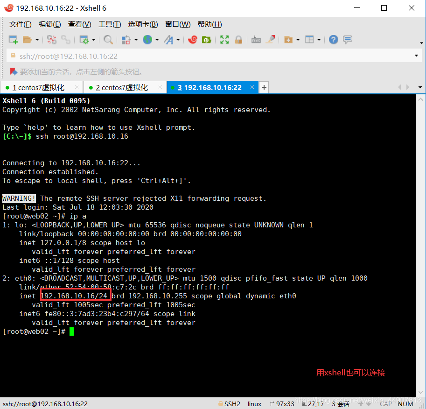Open the 选项卡(B) menu
The height and width of the screenshot is (409, 426).
(x=143, y=24)
